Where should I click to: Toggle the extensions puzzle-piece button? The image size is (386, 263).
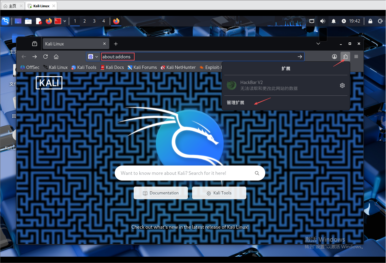pyautogui.click(x=345, y=57)
